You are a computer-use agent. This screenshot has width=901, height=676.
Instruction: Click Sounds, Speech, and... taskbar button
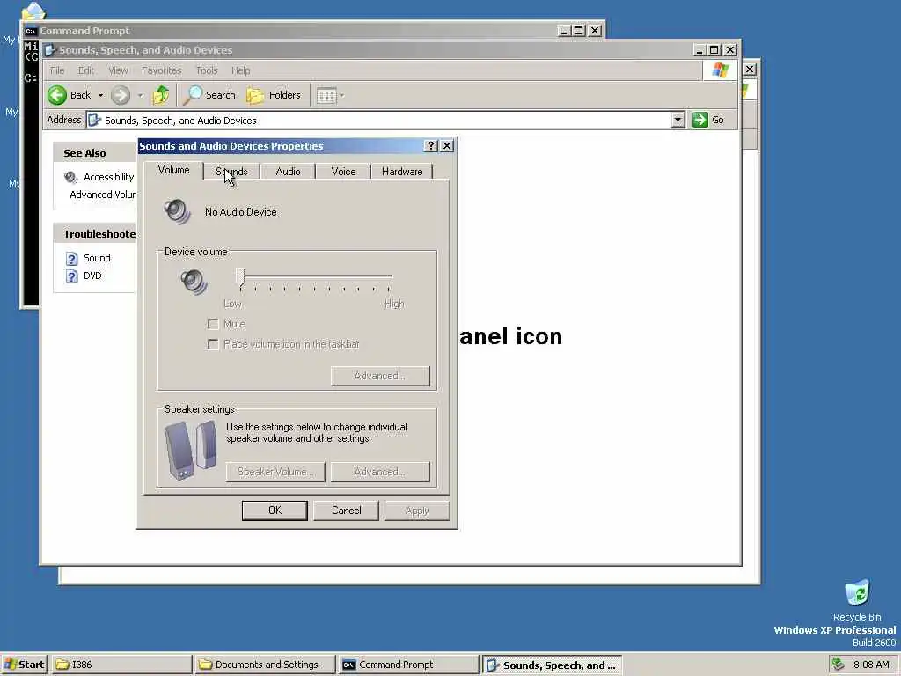pyautogui.click(x=551, y=665)
